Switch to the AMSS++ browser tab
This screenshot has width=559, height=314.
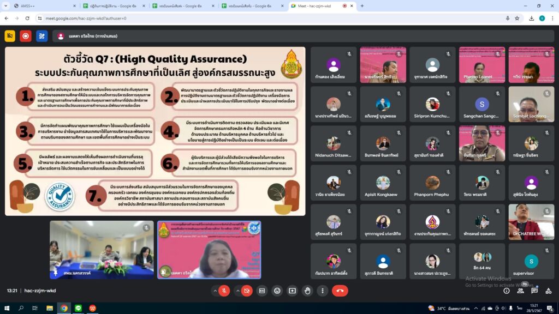[41, 6]
